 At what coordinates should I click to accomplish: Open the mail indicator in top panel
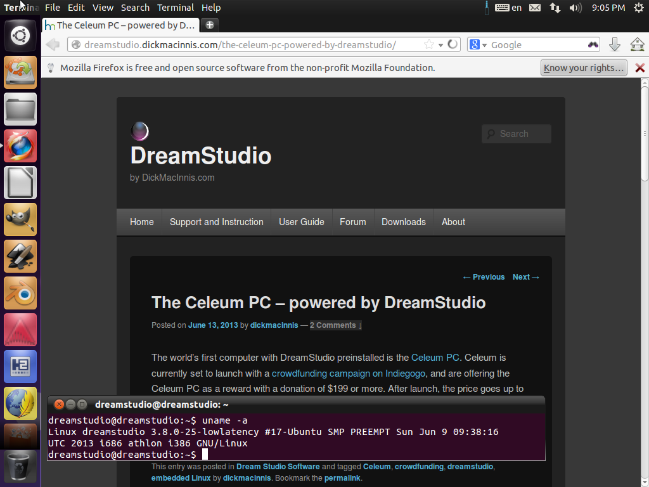[535, 8]
